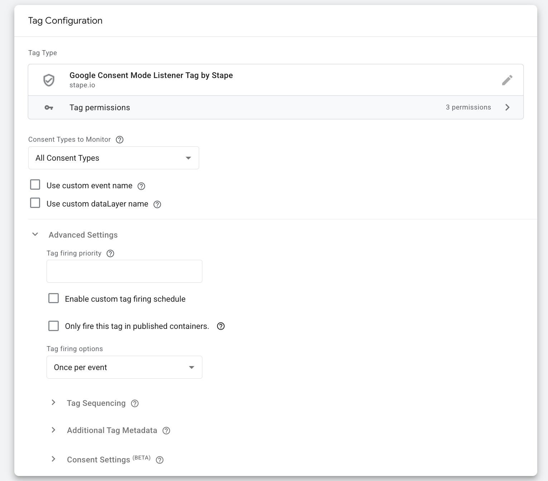Open help for Consent Types to Monitor
Image resolution: width=548 pixels, height=481 pixels.
[x=120, y=140]
